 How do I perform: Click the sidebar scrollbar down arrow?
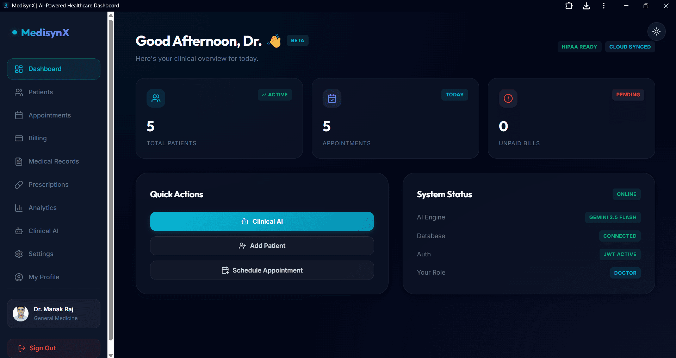[x=111, y=355]
